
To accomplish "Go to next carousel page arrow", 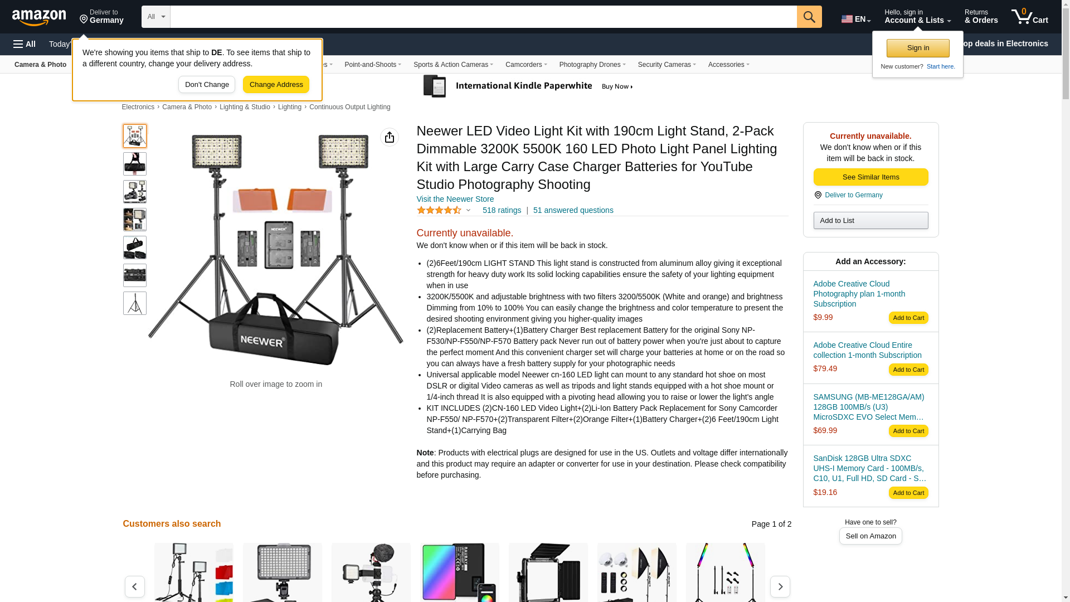I will pyautogui.click(x=780, y=586).
